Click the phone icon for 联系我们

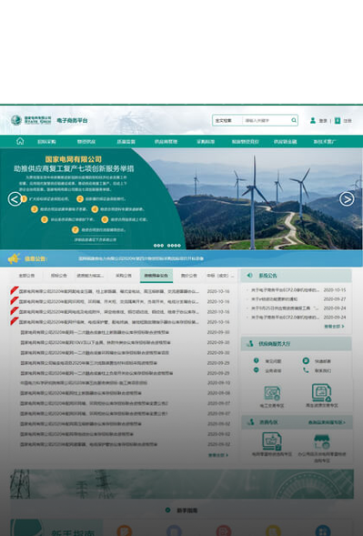(306, 370)
